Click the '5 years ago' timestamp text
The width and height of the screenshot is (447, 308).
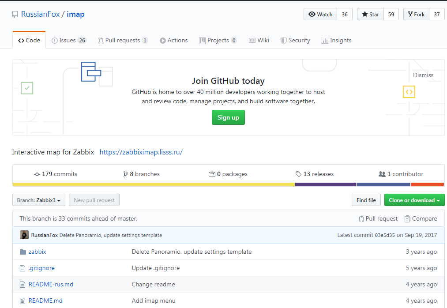421,268
